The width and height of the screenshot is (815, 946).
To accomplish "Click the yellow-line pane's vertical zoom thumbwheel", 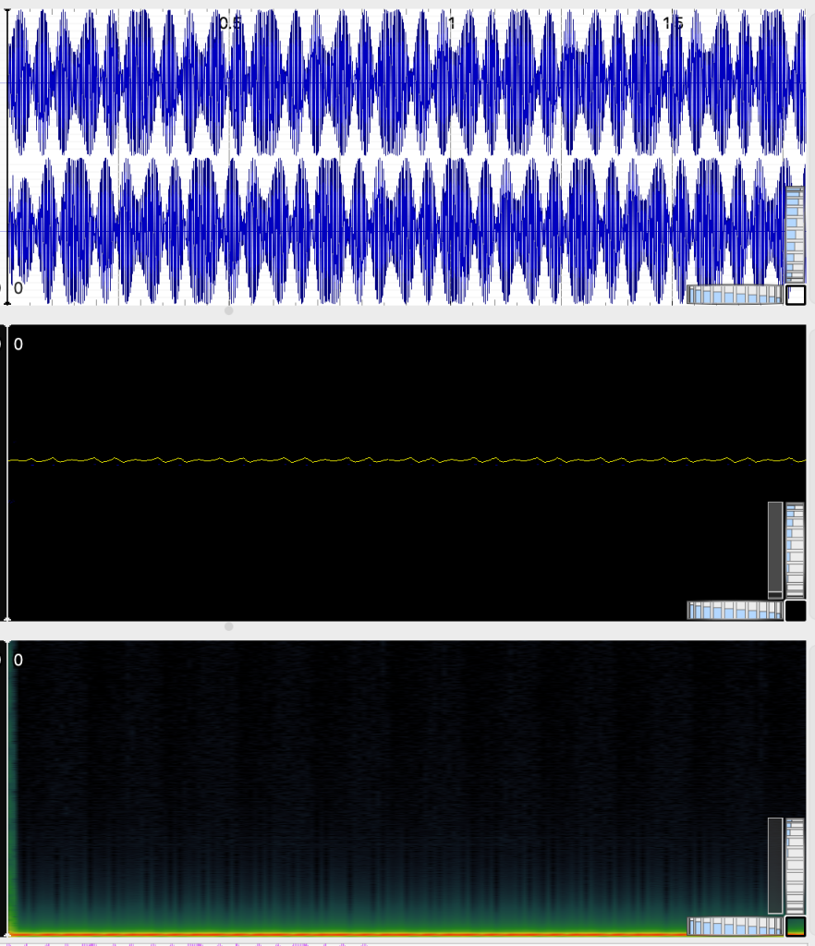I will tap(795, 551).
